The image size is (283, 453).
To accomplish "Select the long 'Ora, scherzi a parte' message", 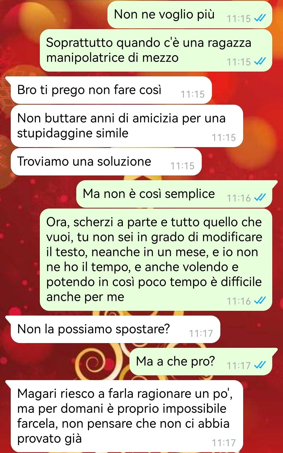I will tap(156, 260).
